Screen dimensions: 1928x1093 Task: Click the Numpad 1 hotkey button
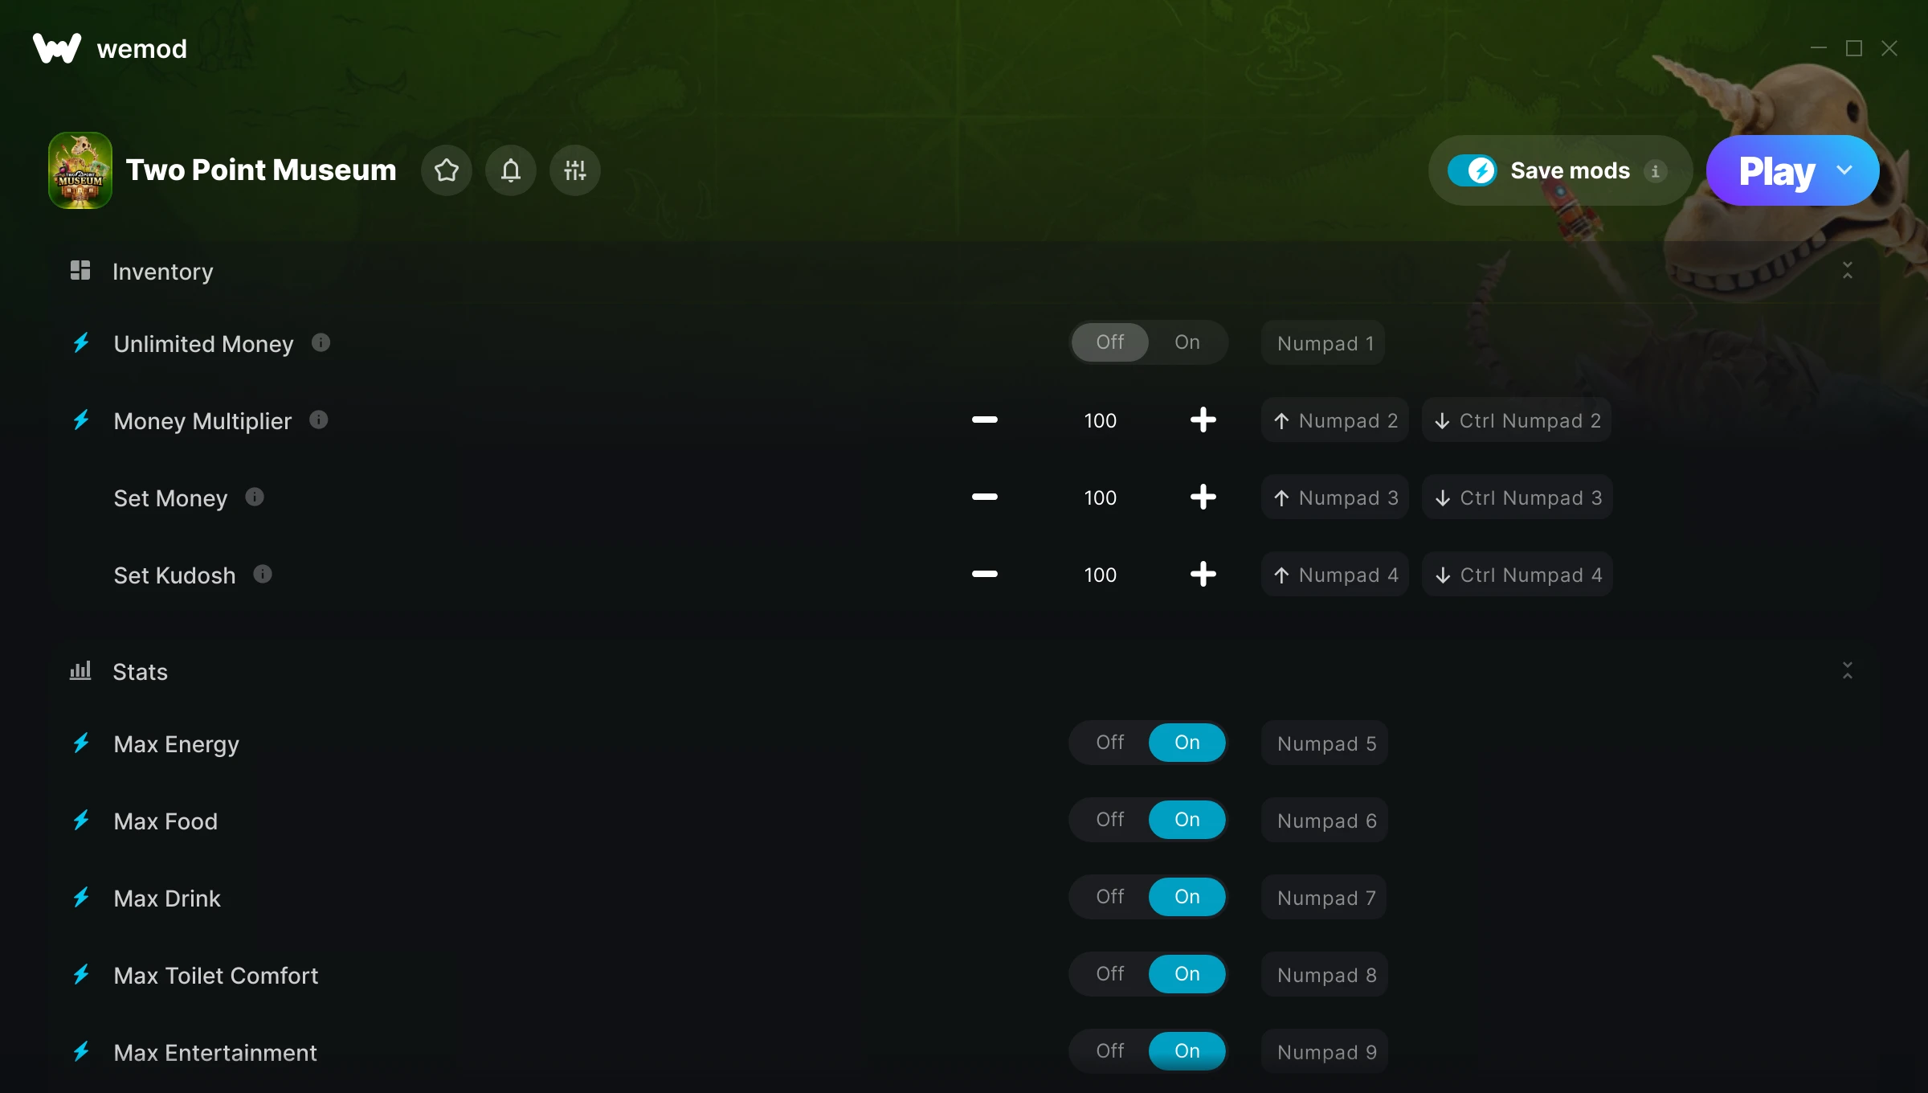pos(1325,343)
